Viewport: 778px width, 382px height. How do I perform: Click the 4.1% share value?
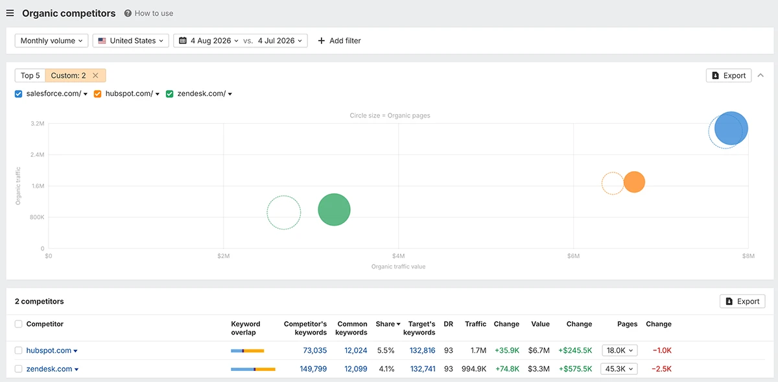(386, 369)
